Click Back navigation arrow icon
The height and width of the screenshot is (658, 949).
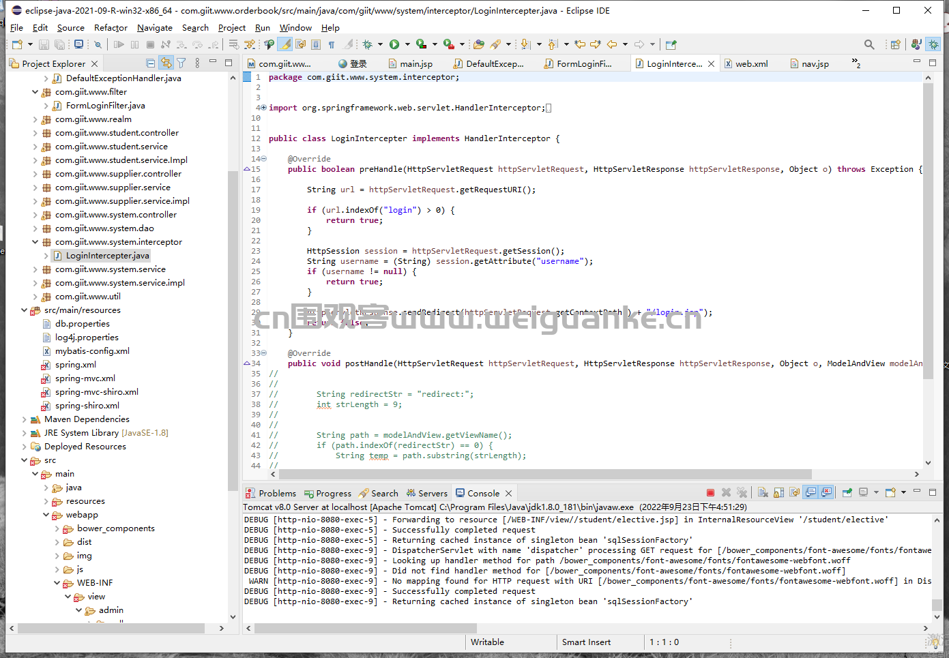click(612, 44)
